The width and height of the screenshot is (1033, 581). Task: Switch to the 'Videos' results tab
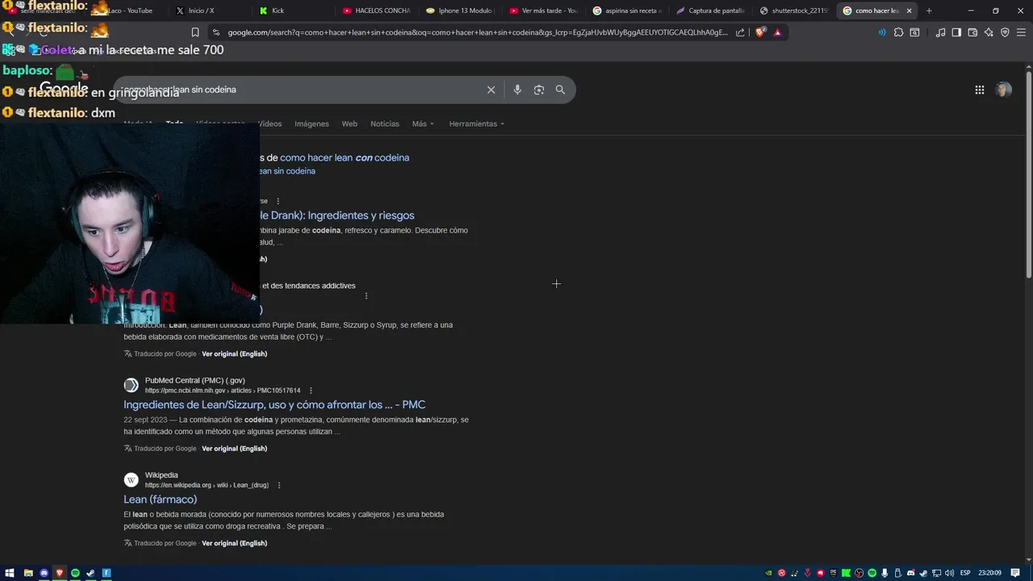pyautogui.click(x=270, y=123)
